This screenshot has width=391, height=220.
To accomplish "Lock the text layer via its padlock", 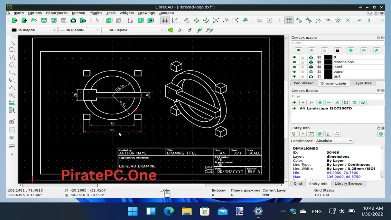I will tap(303, 76).
